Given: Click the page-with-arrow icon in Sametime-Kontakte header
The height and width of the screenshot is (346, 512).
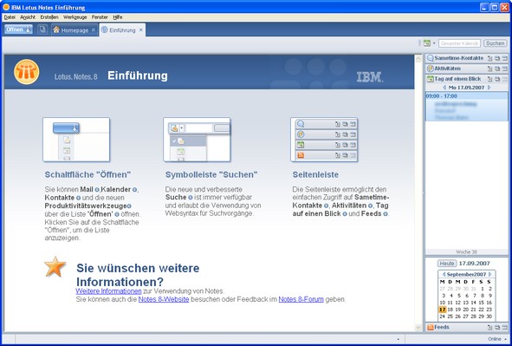Looking at the screenshot, I should click(x=489, y=58).
